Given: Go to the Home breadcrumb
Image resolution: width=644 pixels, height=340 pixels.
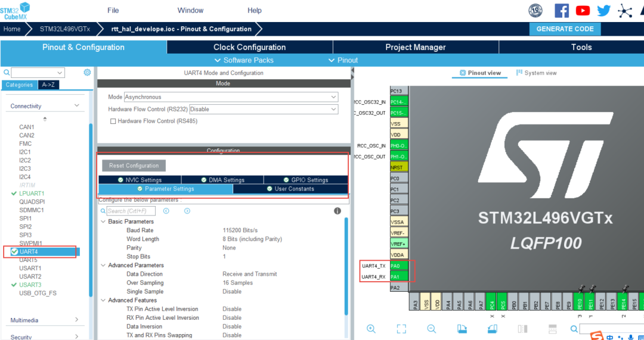Looking at the screenshot, I should tap(12, 29).
